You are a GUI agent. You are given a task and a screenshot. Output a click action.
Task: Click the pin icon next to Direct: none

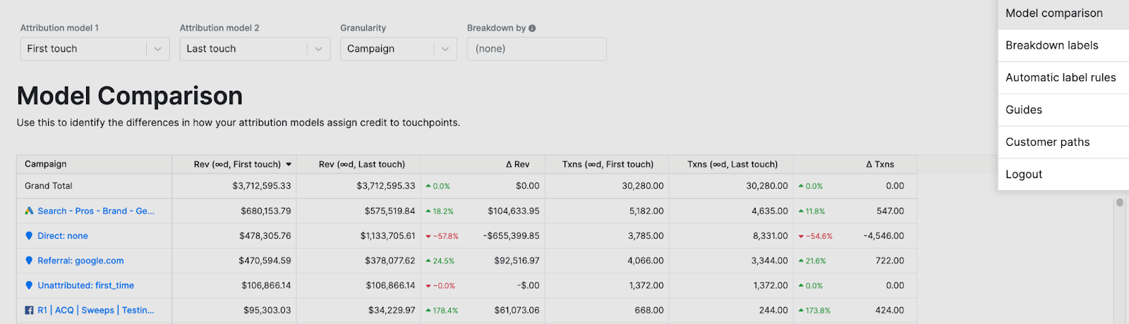29,236
